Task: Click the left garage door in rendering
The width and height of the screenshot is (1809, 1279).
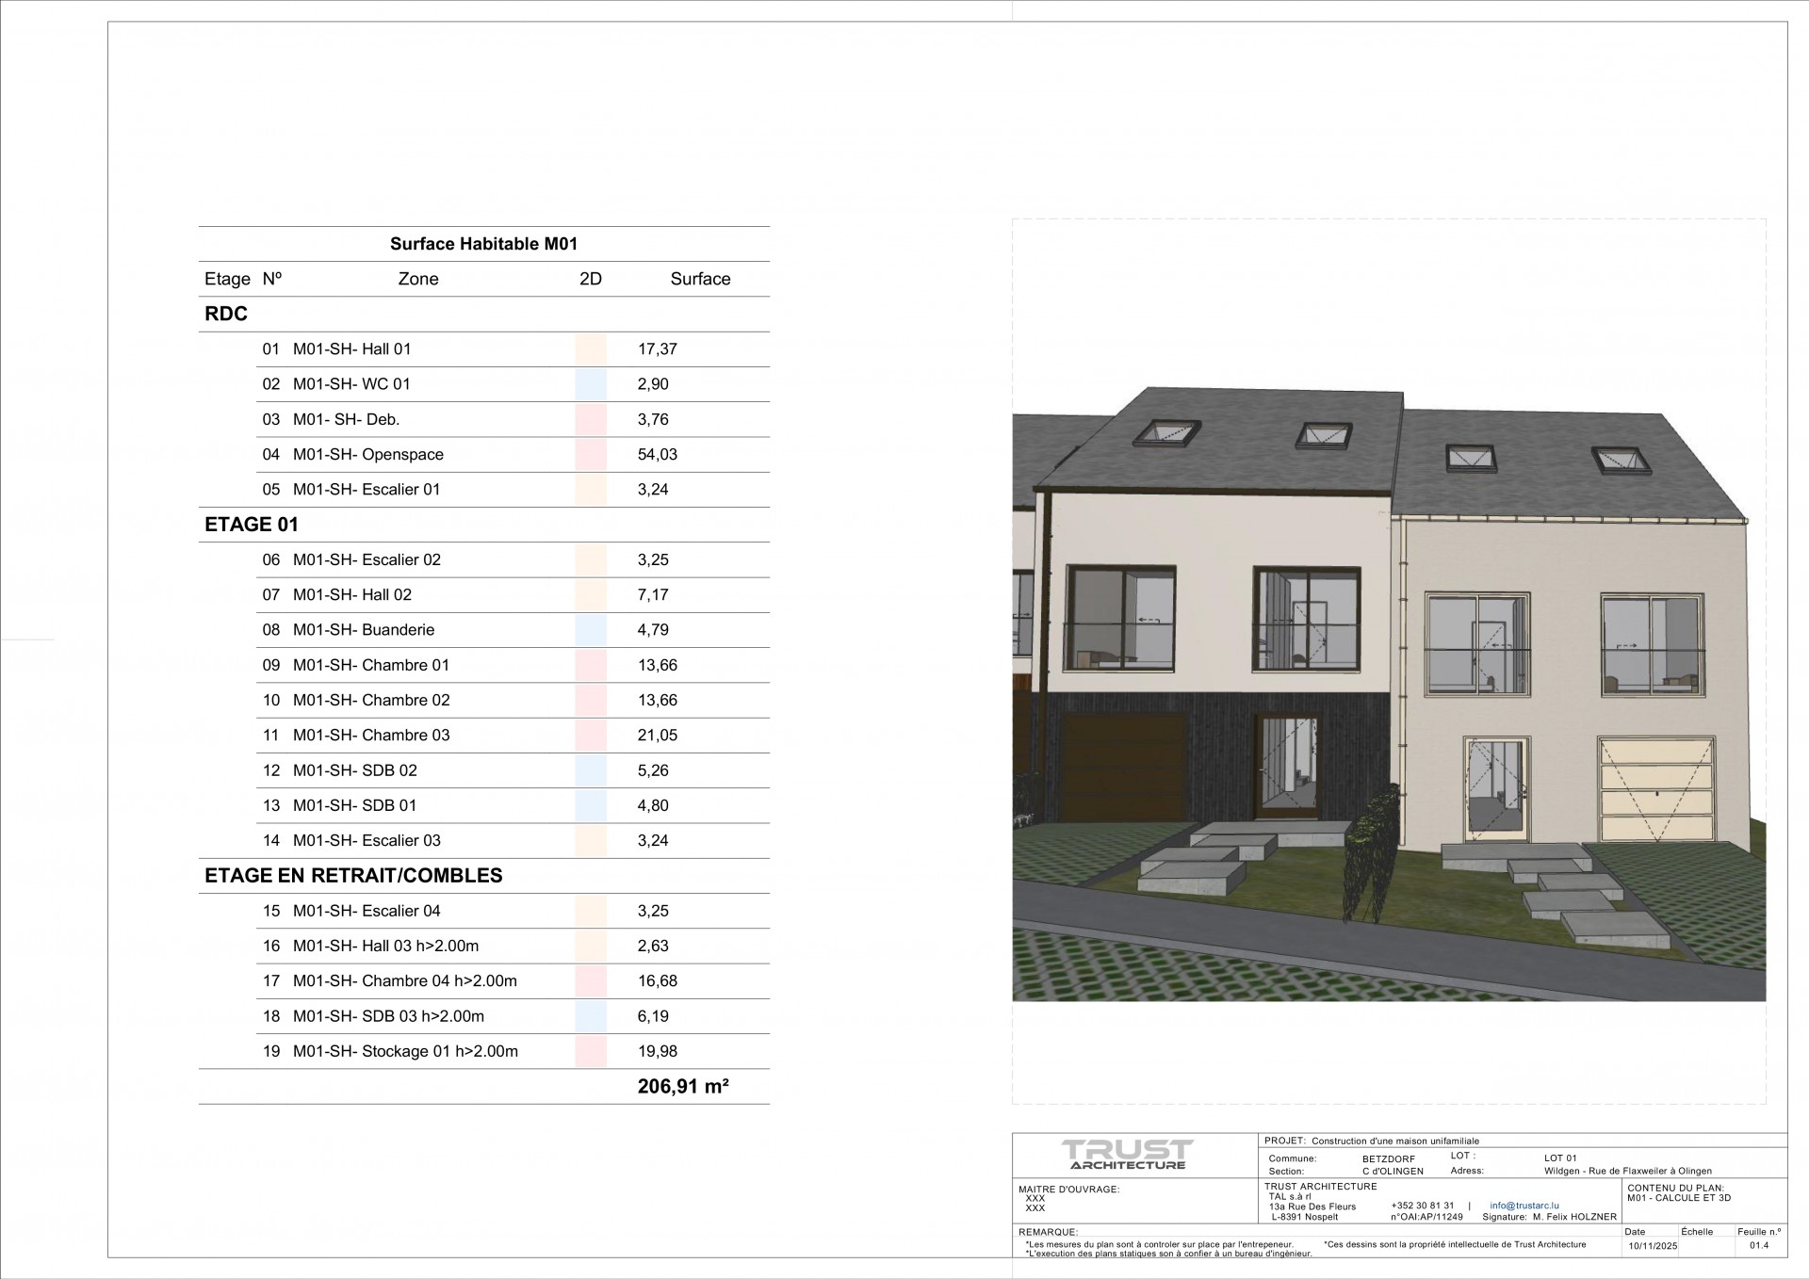Action: 1123,768
